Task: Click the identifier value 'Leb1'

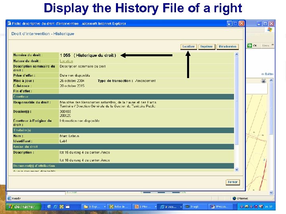Action: (63, 141)
